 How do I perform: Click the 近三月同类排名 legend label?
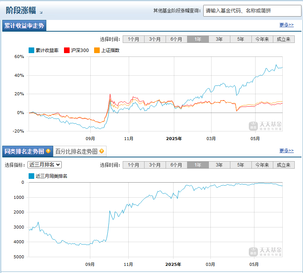click(x=52, y=176)
